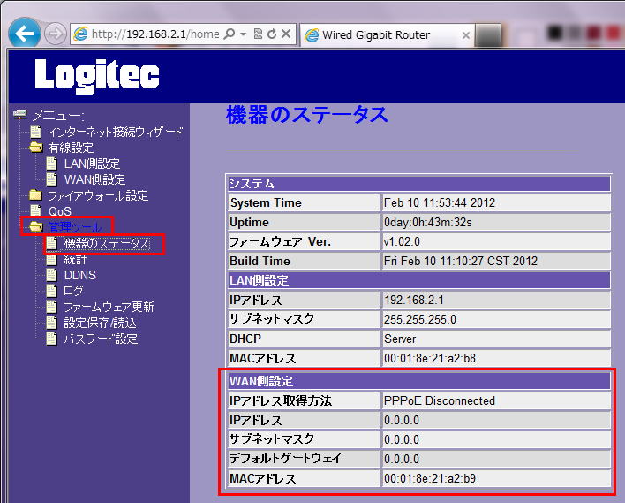The image size is (625, 503).
Task: Stop loading with the X icon
Action: tap(286, 34)
